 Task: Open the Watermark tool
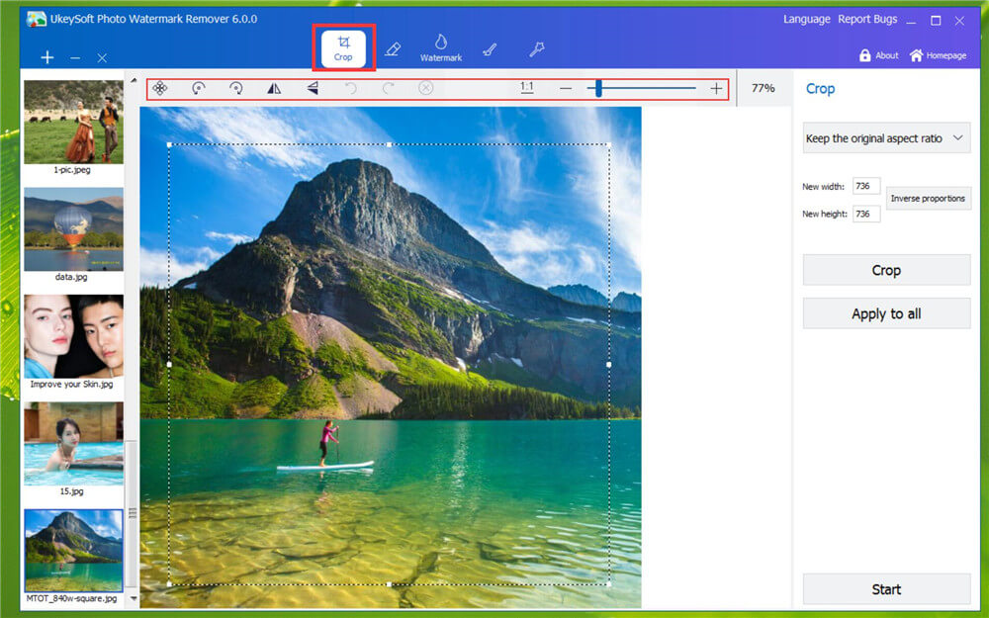coord(440,47)
